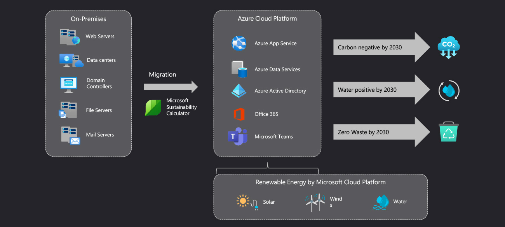The image size is (505, 227).
Task: Click the Mail Servers envelope icon
Action: coord(75,140)
